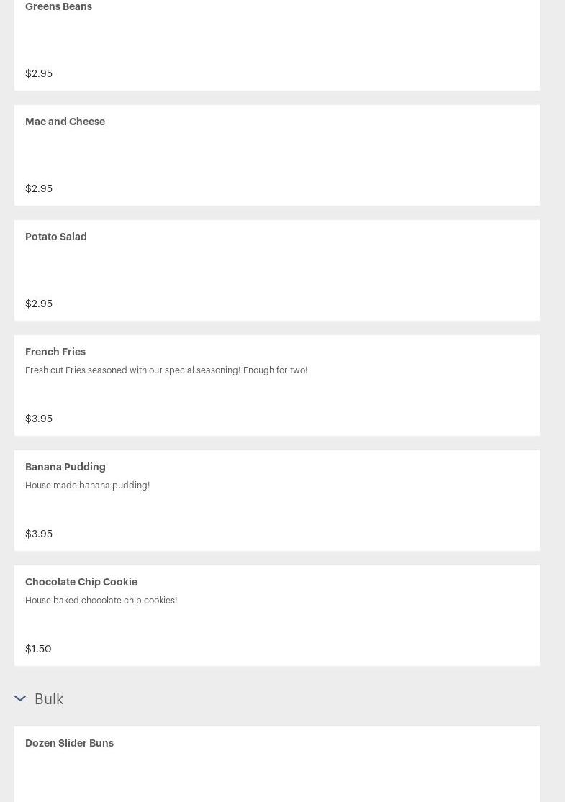This screenshot has height=802, width=565.
Task: Click the $1.50 cookie price
Action: (38, 649)
